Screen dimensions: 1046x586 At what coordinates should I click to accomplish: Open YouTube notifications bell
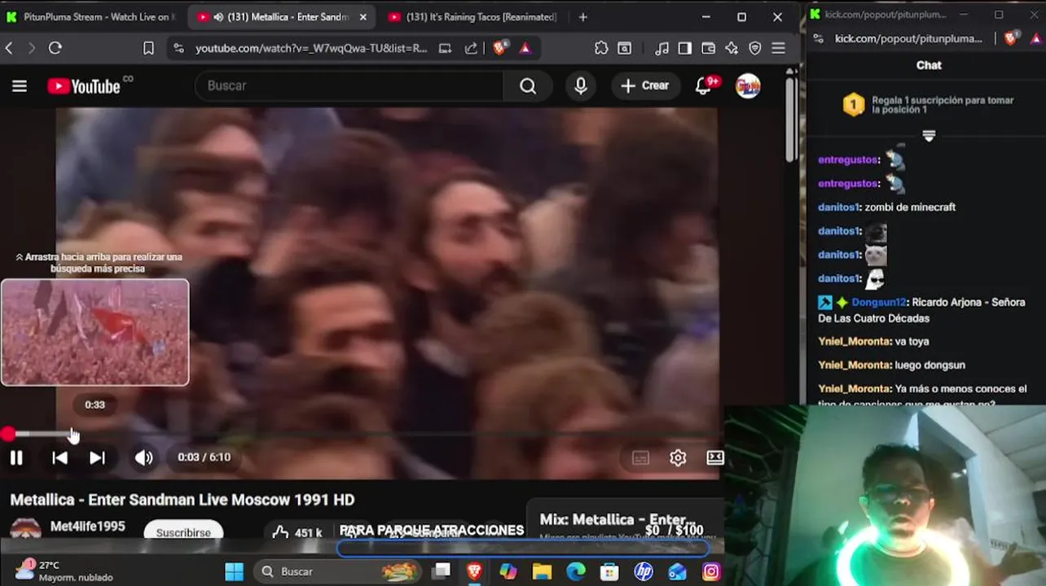[x=704, y=86]
